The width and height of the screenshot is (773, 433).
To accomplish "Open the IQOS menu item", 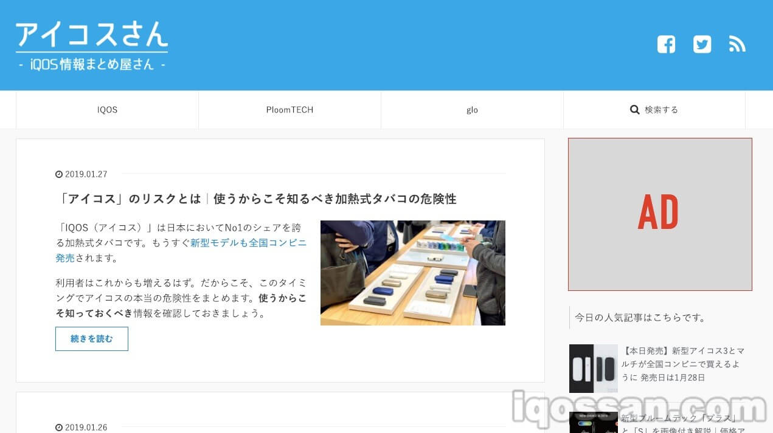I will [107, 110].
